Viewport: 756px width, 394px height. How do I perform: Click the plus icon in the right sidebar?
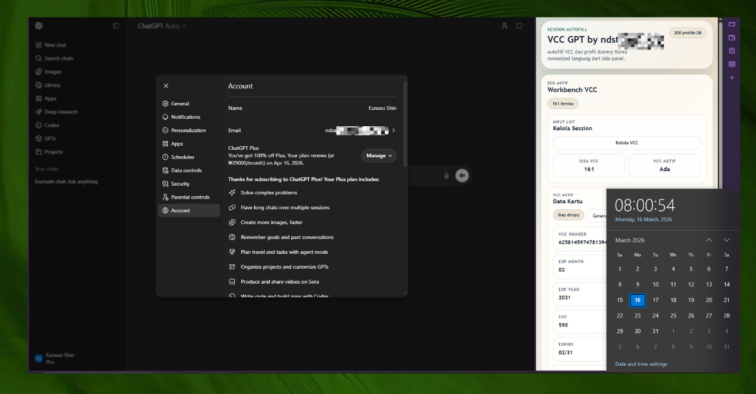click(732, 78)
